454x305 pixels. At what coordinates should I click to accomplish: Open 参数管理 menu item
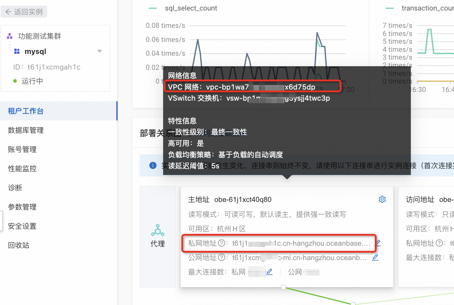point(58,207)
